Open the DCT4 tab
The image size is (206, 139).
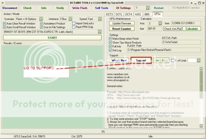128,14
